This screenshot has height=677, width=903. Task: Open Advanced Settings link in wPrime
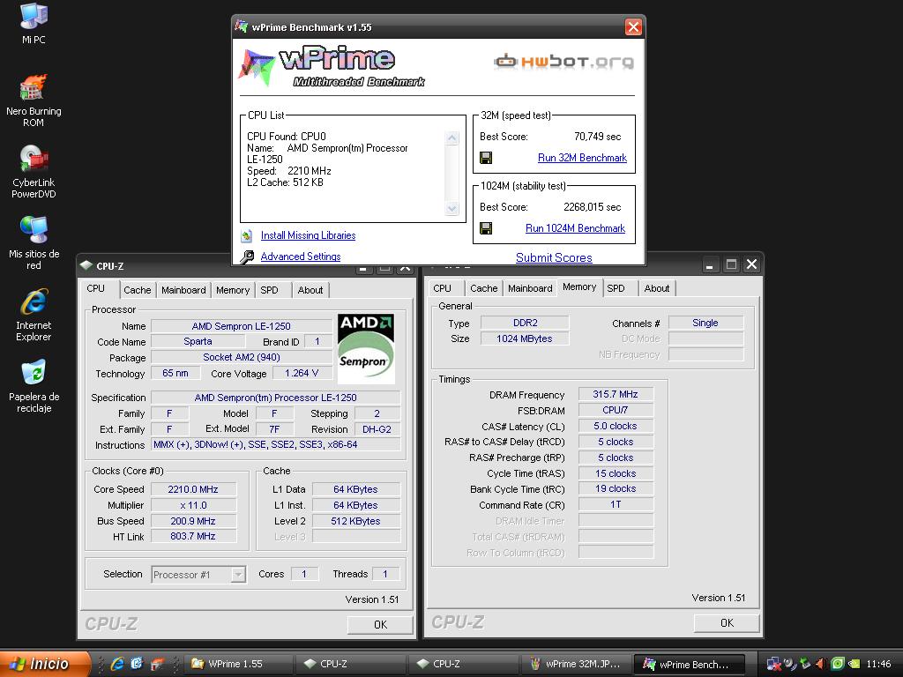click(x=301, y=257)
